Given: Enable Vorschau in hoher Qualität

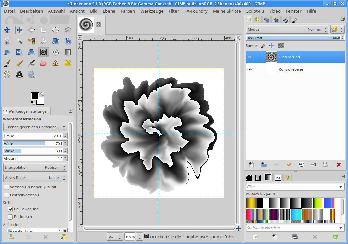Looking at the screenshot, I should click(x=6, y=187).
